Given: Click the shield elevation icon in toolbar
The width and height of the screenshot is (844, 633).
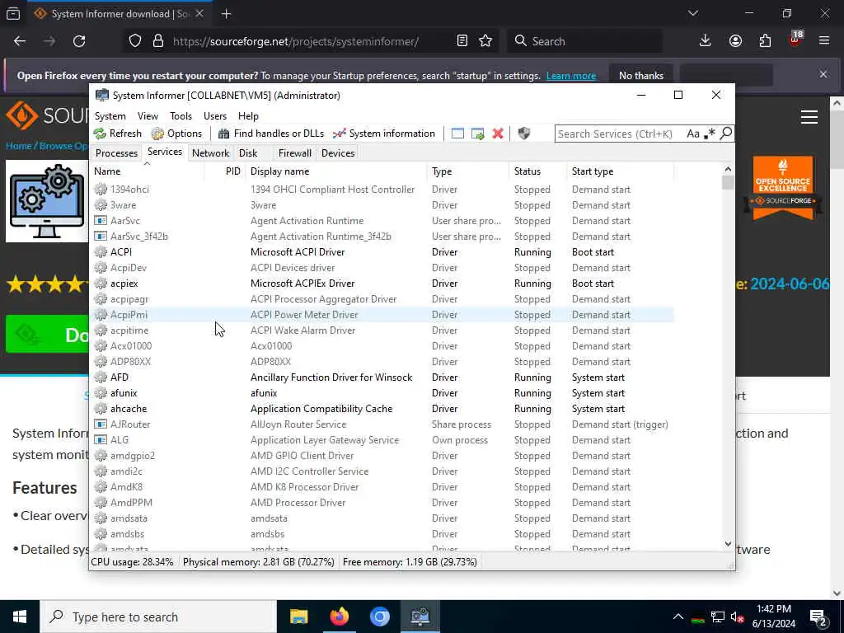Looking at the screenshot, I should point(523,133).
